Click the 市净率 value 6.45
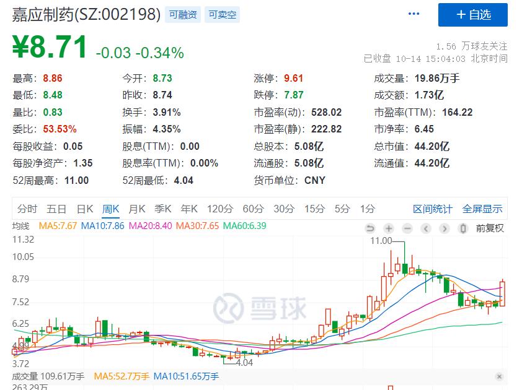 424,129
